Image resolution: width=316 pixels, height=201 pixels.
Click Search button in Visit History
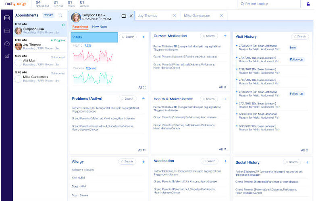coord(299,37)
